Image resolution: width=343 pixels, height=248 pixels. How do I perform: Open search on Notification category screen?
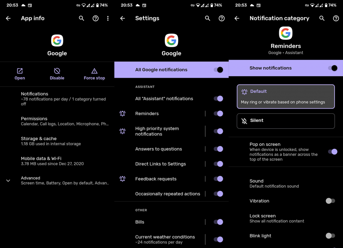click(x=322, y=18)
